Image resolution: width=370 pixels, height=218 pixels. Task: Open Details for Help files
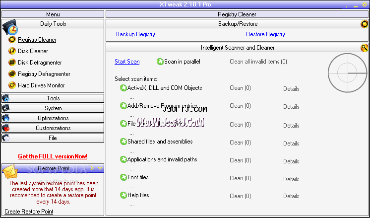pyautogui.click(x=291, y=196)
